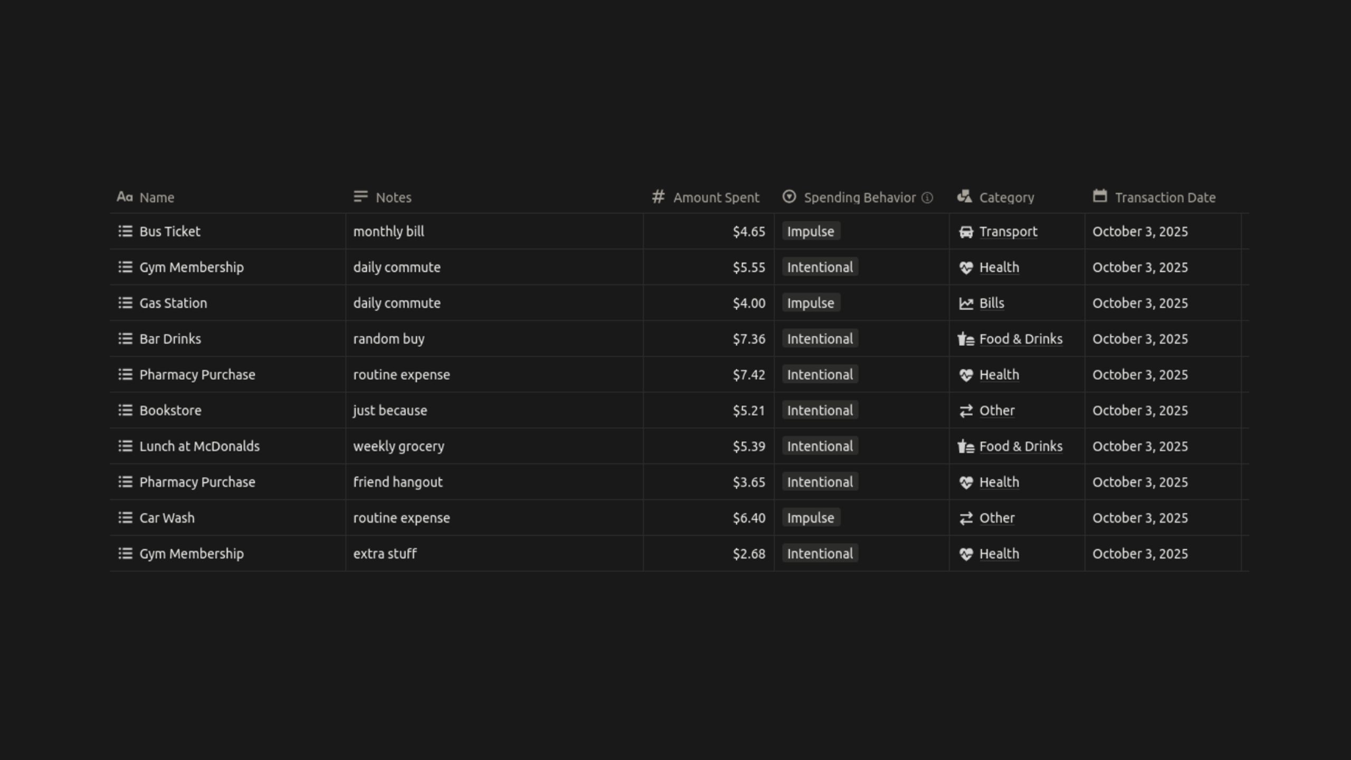1351x760 pixels.
Task: Select the 'monthly bill' notes cell
Action: click(494, 231)
